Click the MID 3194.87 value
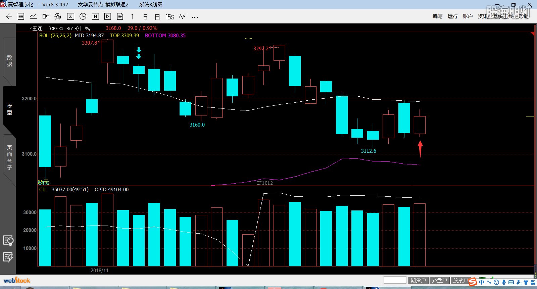The image size is (537, 289). 89,36
